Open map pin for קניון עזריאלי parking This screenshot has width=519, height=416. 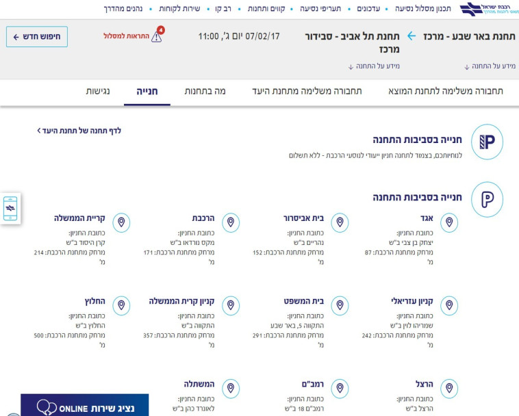coord(449,305)
